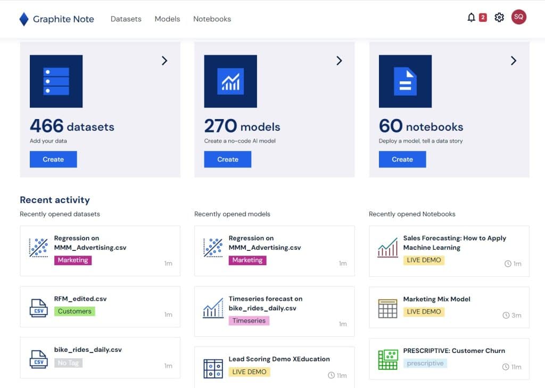The width and height of the screenshot is (545, 388).
Task: Expand the models card with its chevron arrow
Action: coord(339,61)
